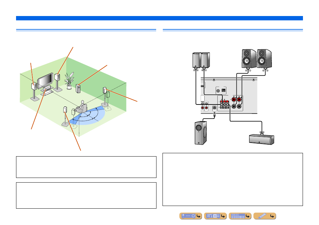Select the right bookshelf front speaker illustration

(264, 58)
